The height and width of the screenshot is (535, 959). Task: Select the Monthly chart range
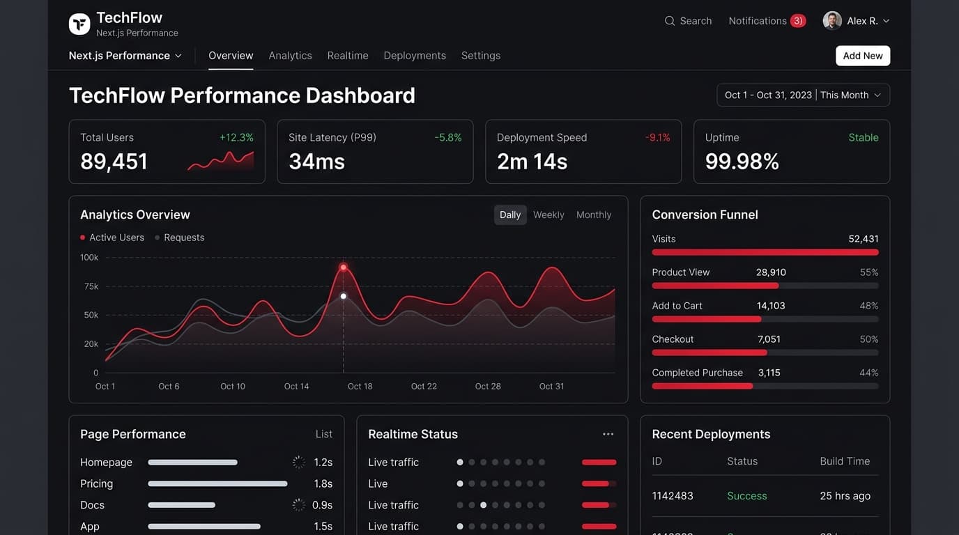(594, 215)
